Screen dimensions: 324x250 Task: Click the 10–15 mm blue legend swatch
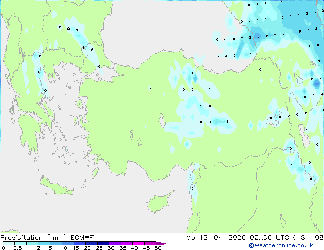67,243
